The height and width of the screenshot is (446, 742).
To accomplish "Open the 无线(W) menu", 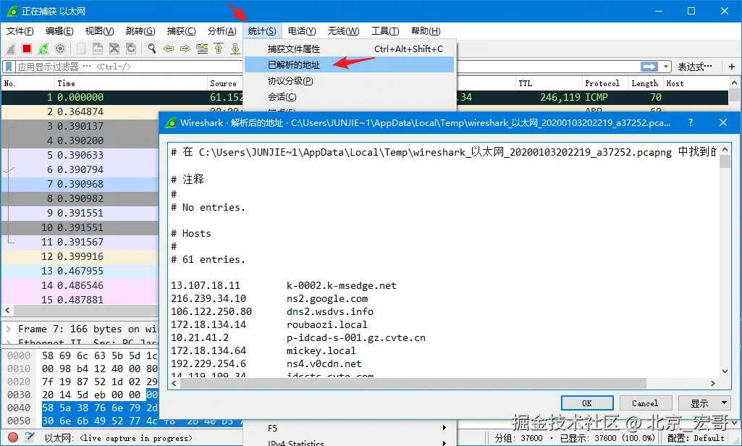I will pos(344,31).
